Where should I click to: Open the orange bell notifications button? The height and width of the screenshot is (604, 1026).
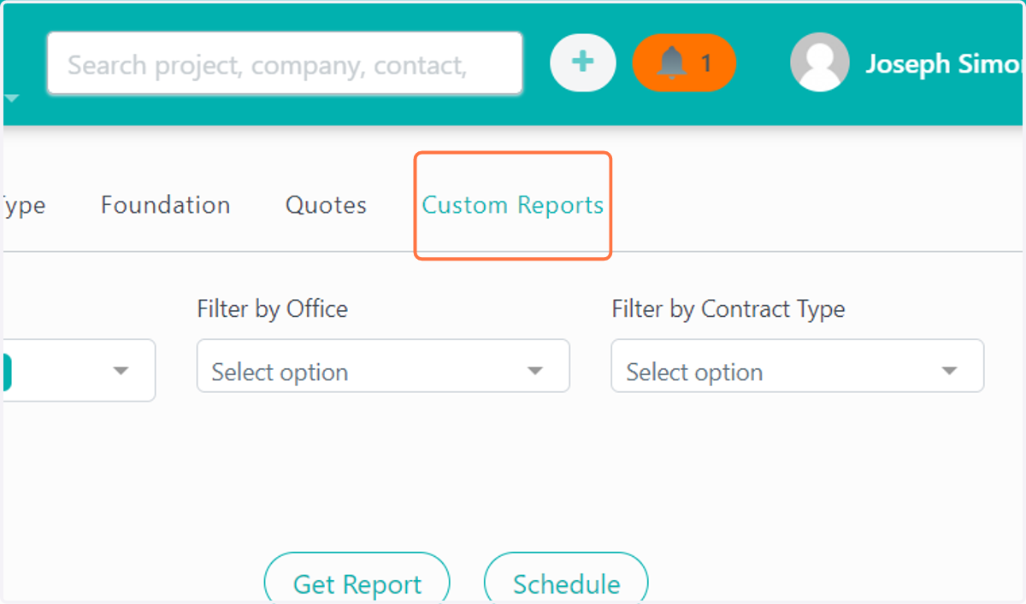684,62
